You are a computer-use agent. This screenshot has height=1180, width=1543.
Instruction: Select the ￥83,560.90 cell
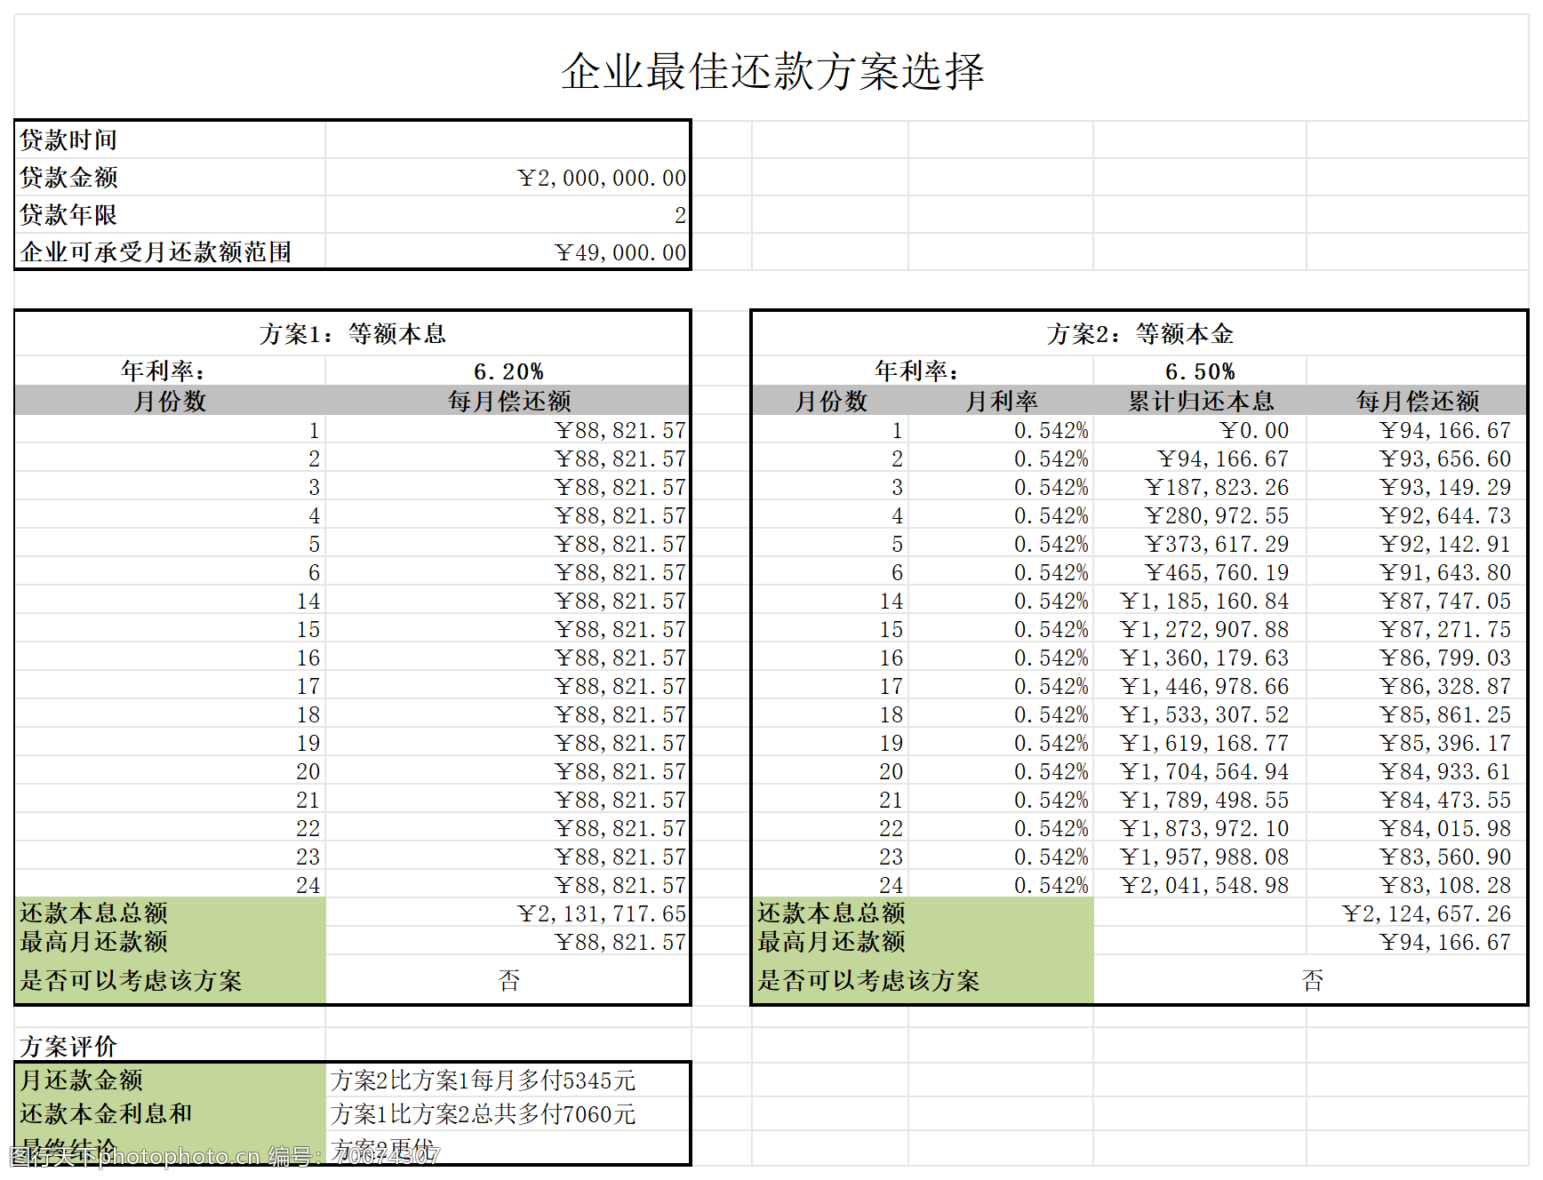(x=1417, y=857)
